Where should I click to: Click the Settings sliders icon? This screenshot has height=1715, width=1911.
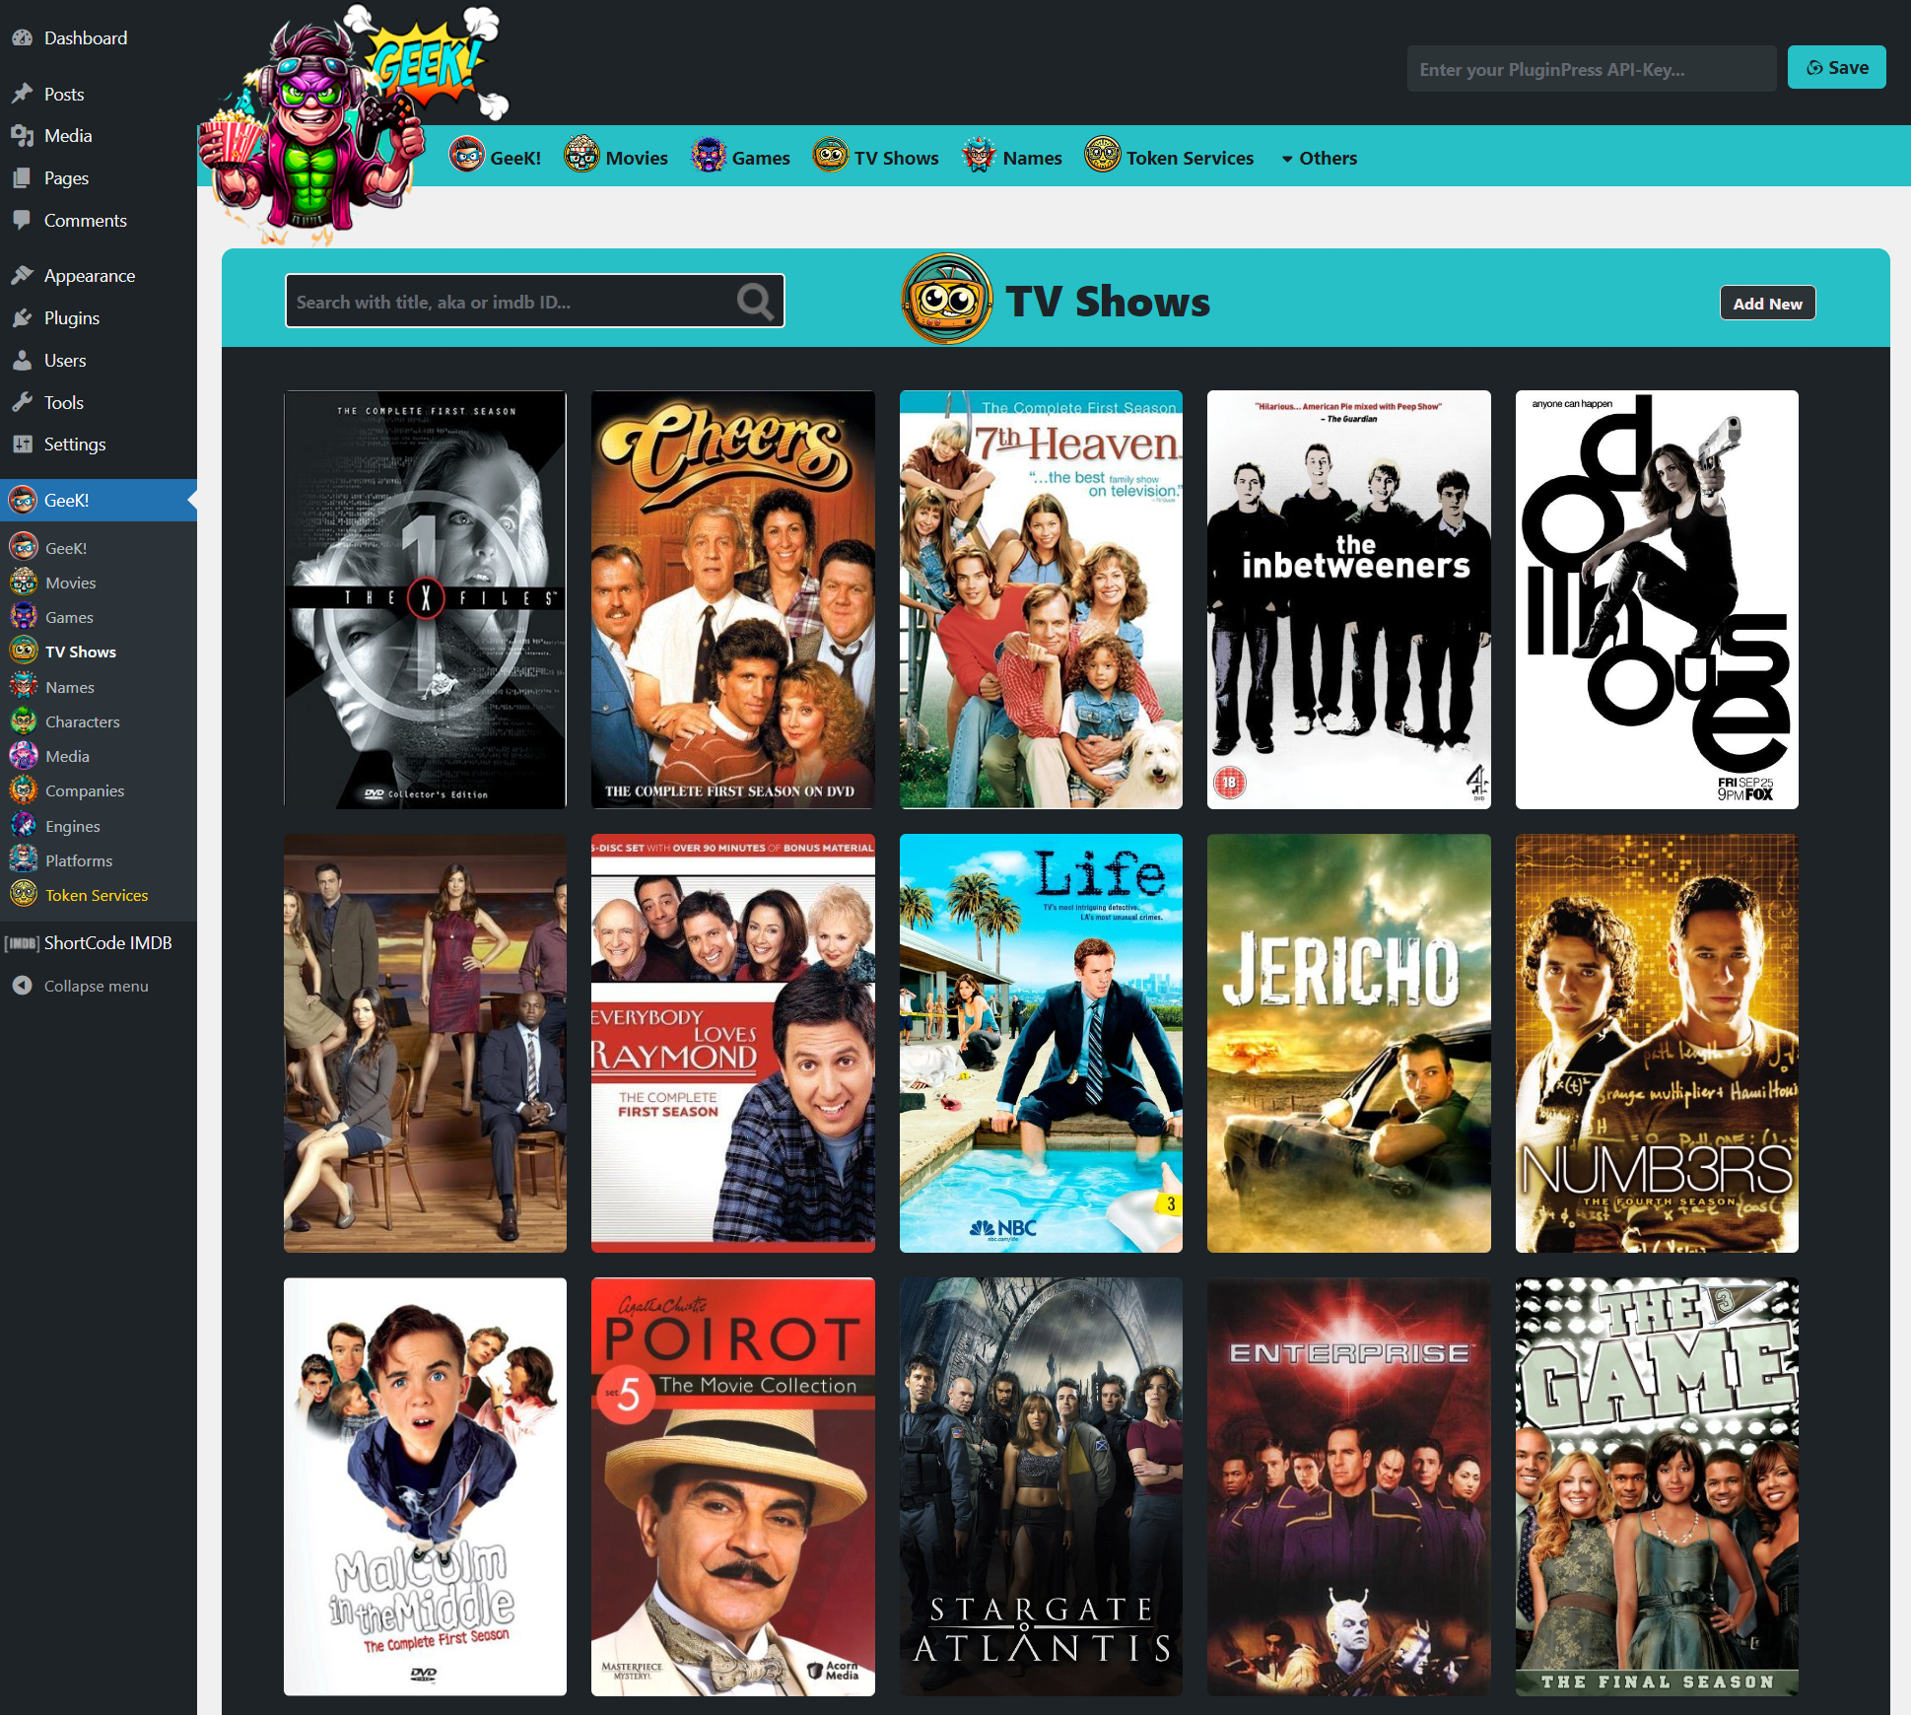click(x=22, y=445)
